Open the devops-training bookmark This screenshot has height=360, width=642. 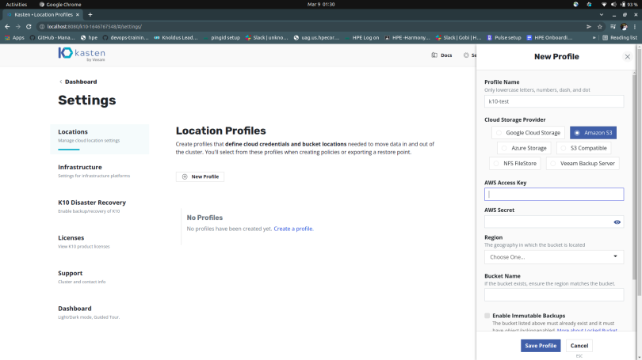125,38
